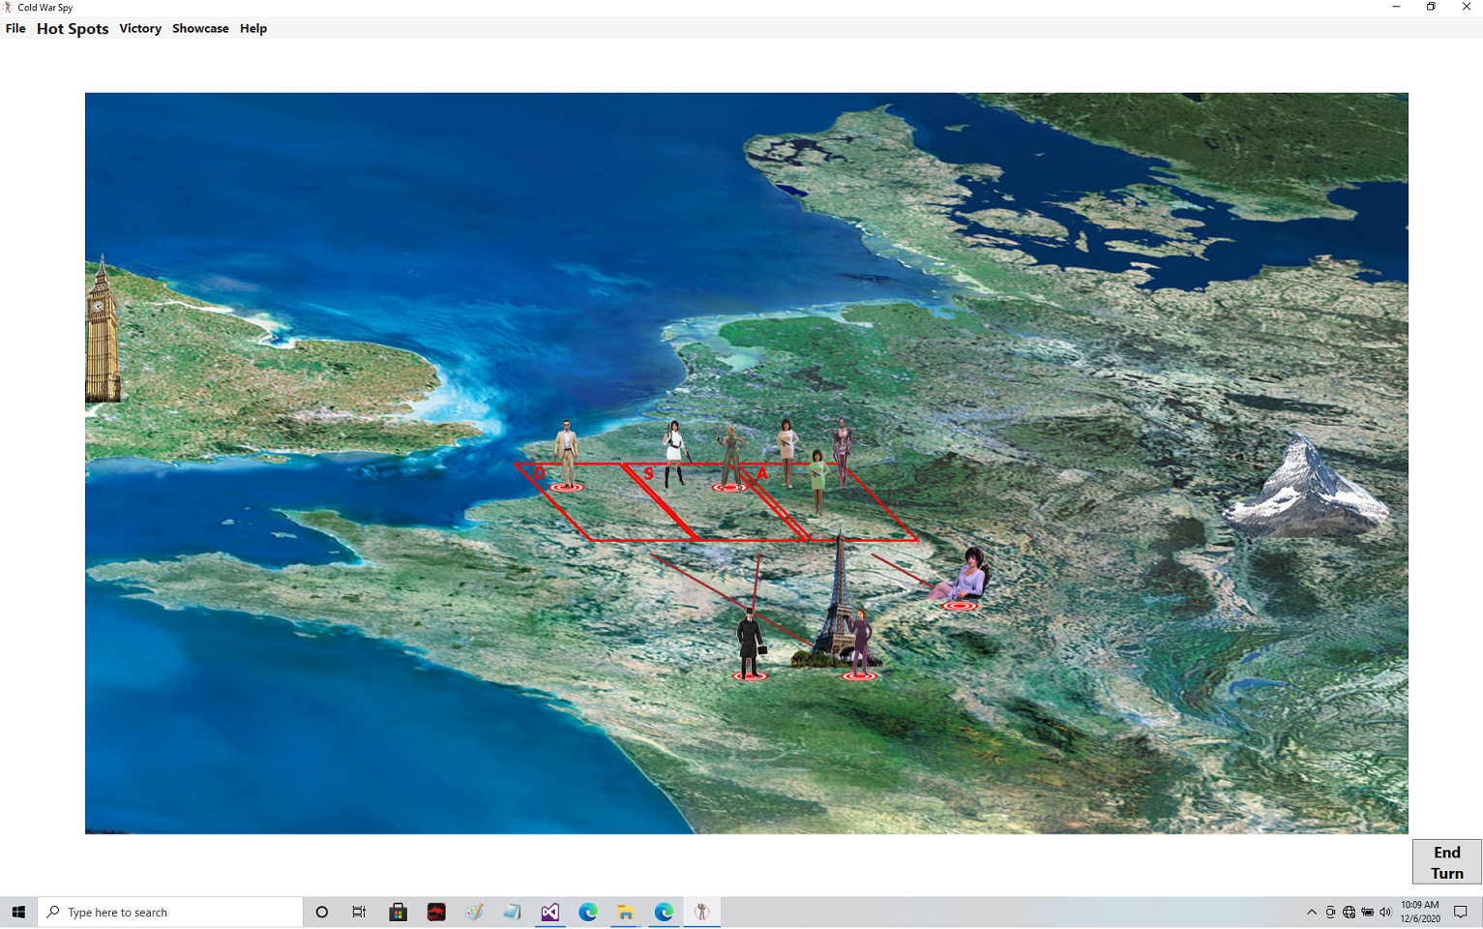
Task: Click the taskbar search box
Action: pyautogui.click(x=170, y=912)
